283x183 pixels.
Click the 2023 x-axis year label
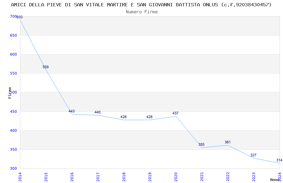(254, 177)
